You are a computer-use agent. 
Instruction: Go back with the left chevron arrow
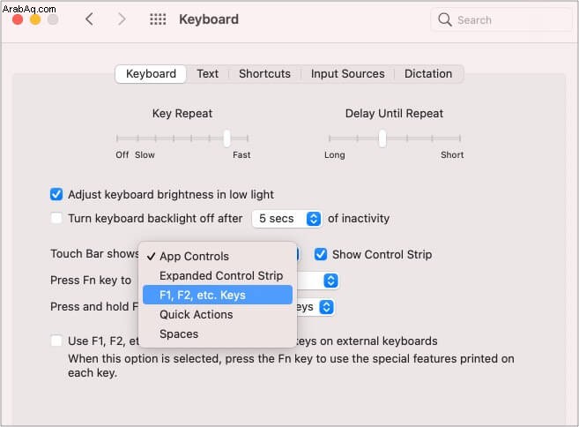89,19
